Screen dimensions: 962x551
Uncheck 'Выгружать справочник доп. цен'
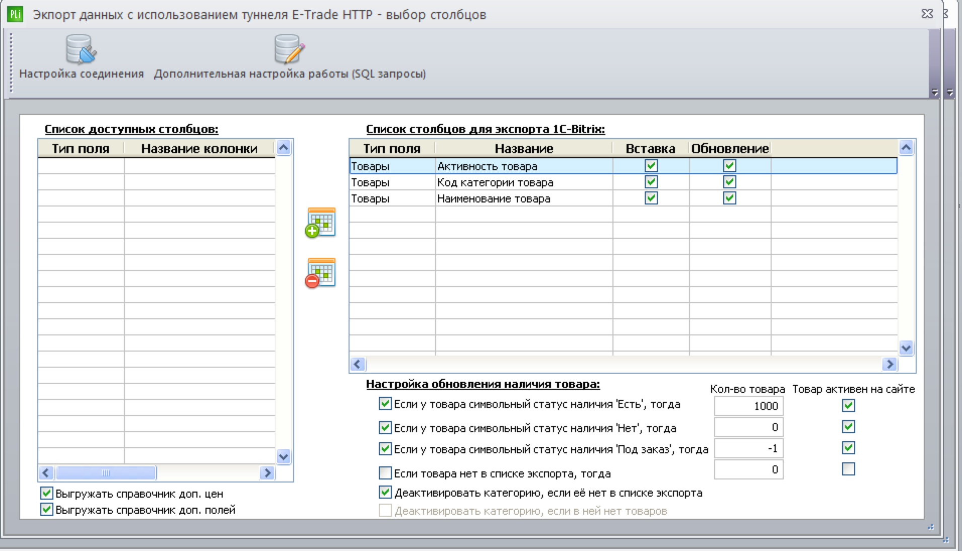point(47,493)
